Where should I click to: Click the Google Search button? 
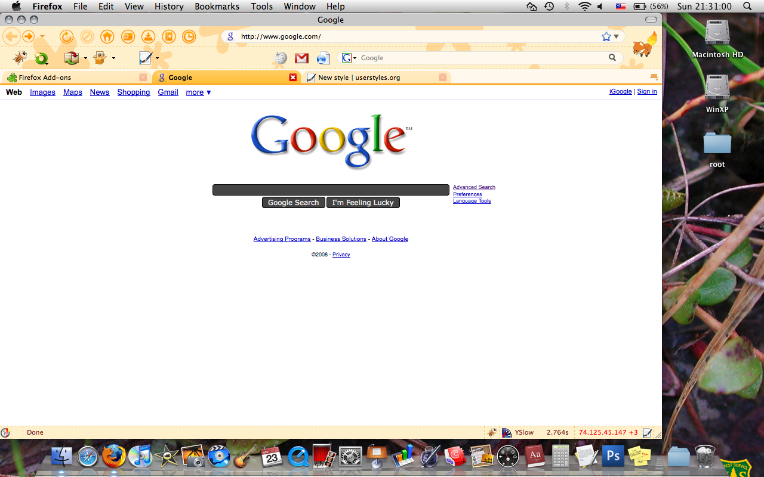point(294,203)
